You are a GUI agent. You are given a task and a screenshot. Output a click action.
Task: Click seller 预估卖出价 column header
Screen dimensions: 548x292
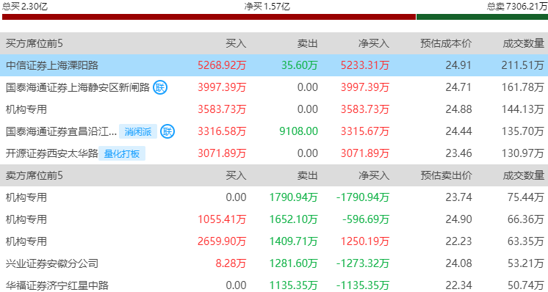(x=446, y=175)
